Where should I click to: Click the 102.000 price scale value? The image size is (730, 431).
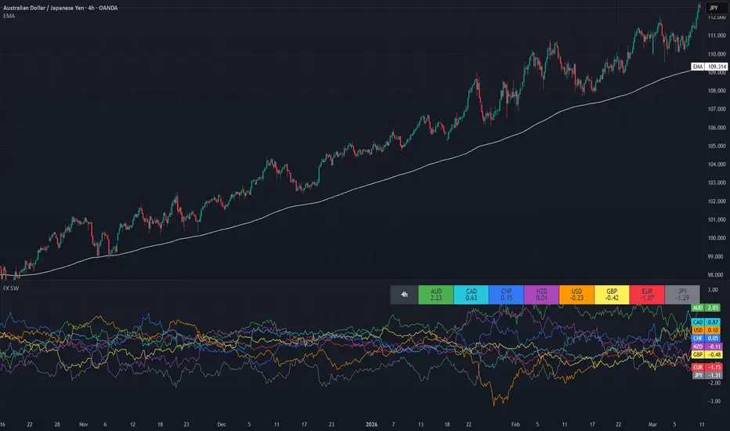717,201
